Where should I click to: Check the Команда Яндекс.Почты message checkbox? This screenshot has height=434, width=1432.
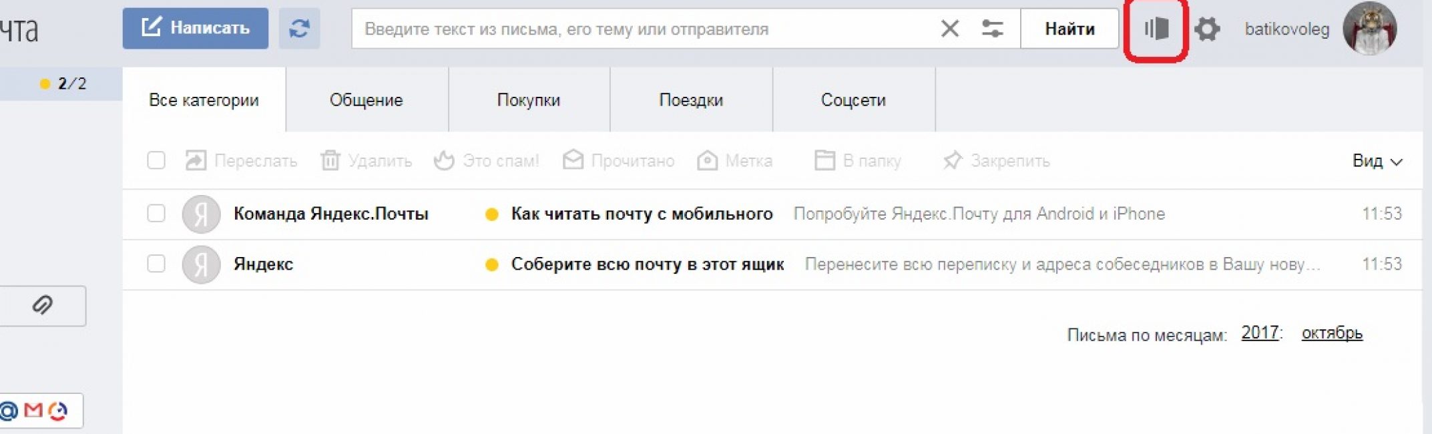pos(156,214)
